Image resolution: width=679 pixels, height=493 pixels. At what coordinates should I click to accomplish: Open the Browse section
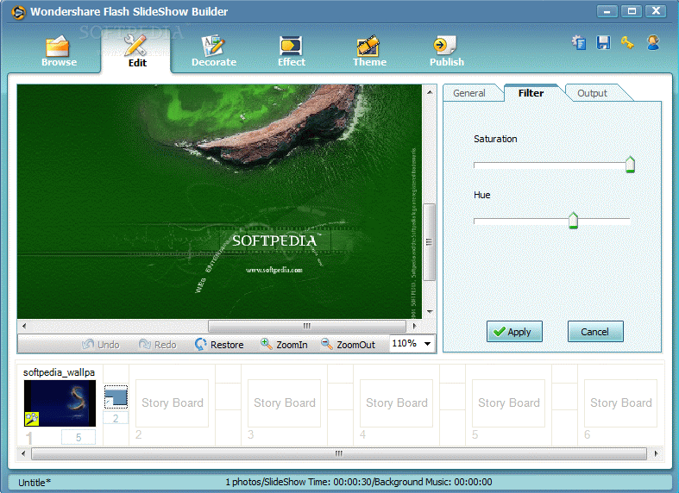click(59, 51)
